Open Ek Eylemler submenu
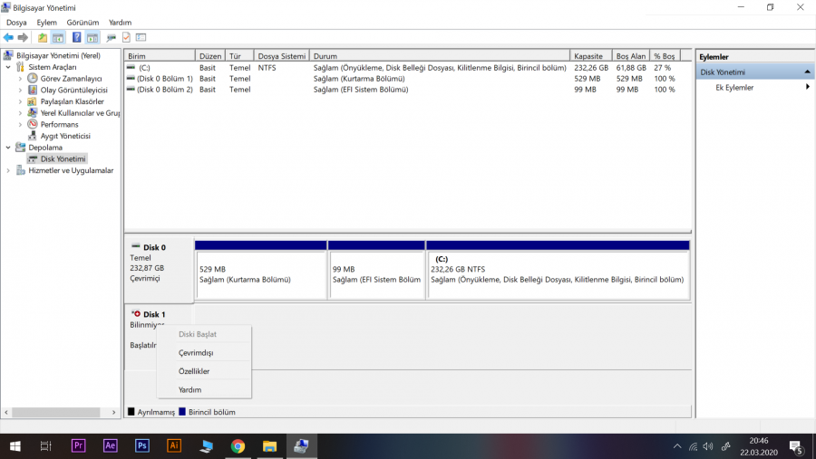 755,87
